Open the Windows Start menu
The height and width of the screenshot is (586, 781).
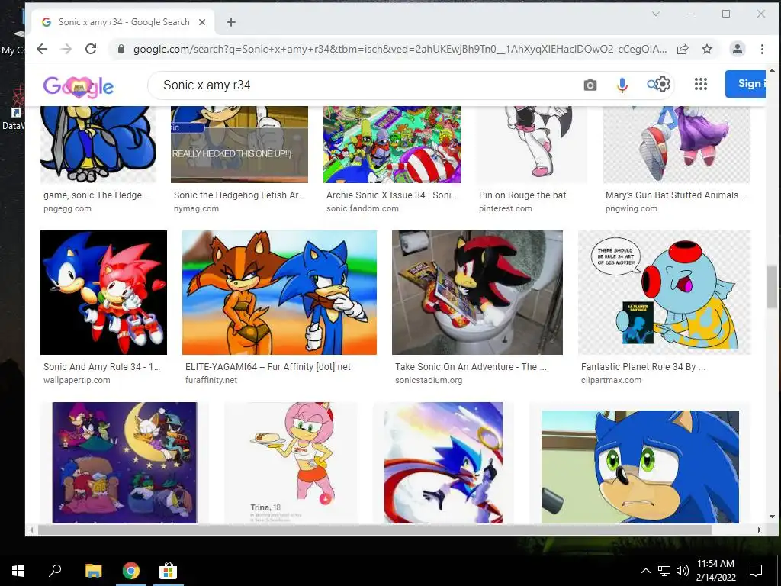click(x=18, y=571)
